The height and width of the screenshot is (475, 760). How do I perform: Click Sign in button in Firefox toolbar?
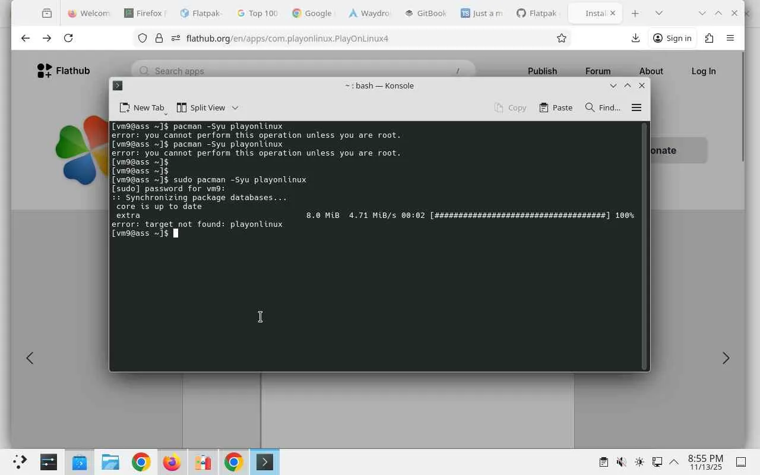672,38
